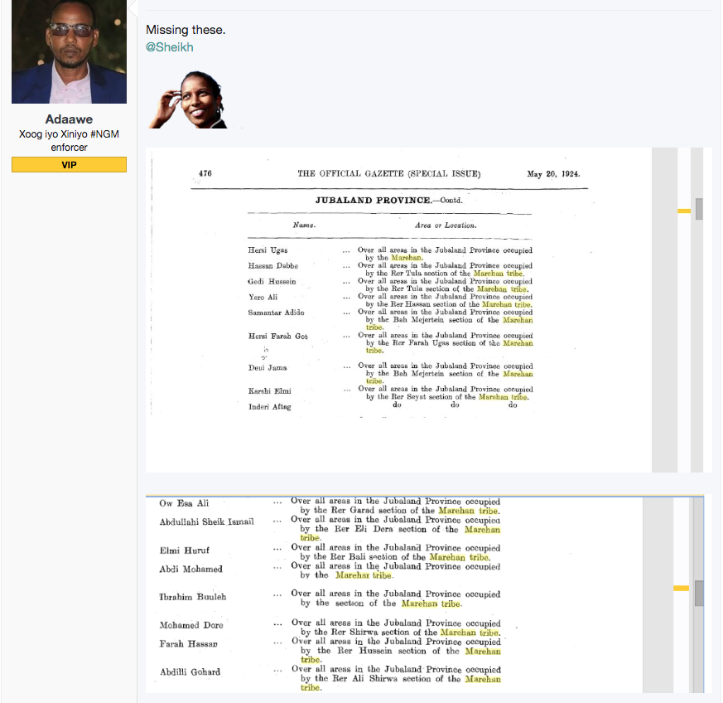Screen dimensions: 723x703
Task: Click Adaawe's profile avatar photo
Action: coord(69,51)
